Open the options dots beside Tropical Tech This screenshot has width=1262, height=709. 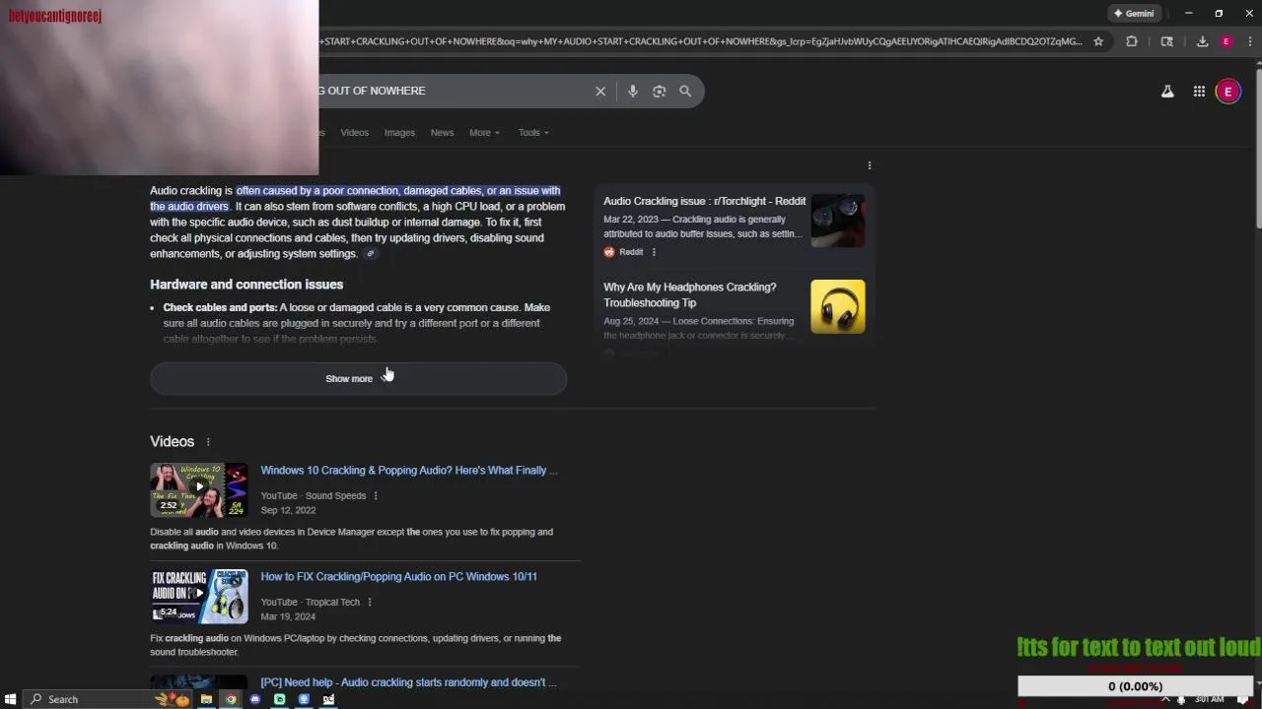[x=370, y=602]
